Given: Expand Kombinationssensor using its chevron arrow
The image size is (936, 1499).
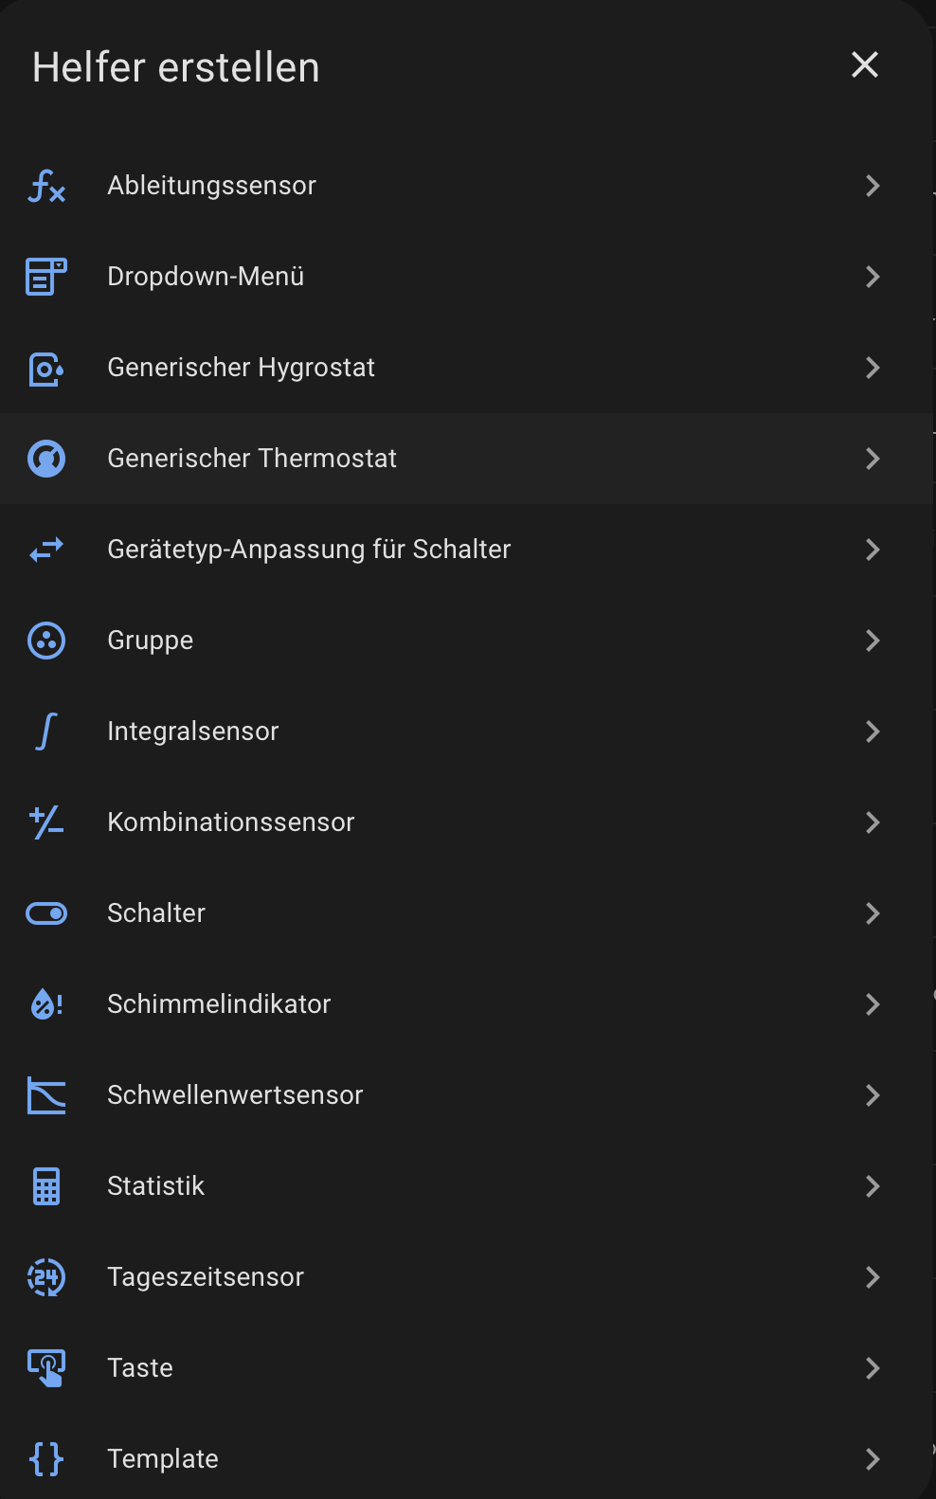Looking at the screenshot, I should point(873,822).
